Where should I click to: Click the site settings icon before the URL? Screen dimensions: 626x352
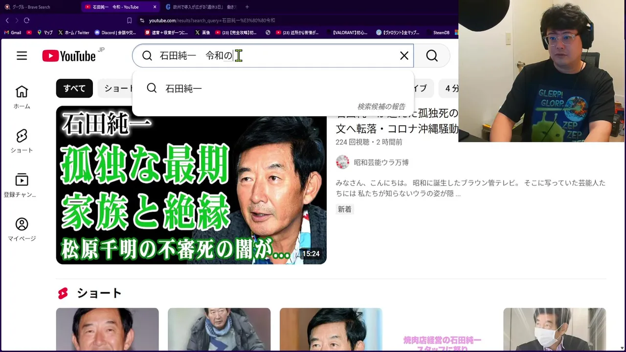[142, 21]
